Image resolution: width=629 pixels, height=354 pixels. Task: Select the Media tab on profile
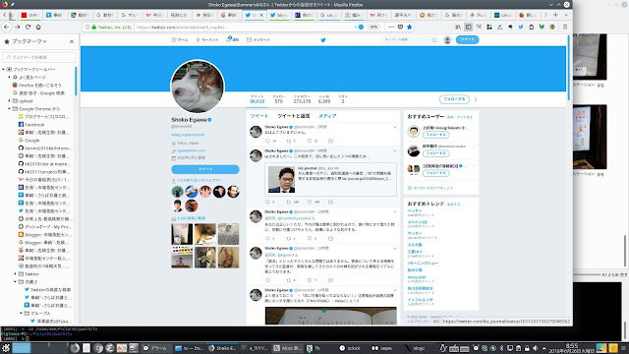coord(327,116)
